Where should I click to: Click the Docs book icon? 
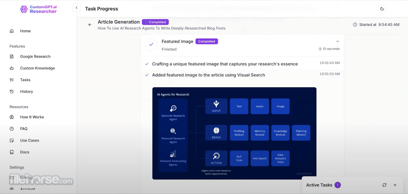12,152
